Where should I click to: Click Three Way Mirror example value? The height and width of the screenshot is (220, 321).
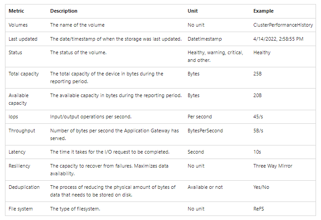[273, 166]
